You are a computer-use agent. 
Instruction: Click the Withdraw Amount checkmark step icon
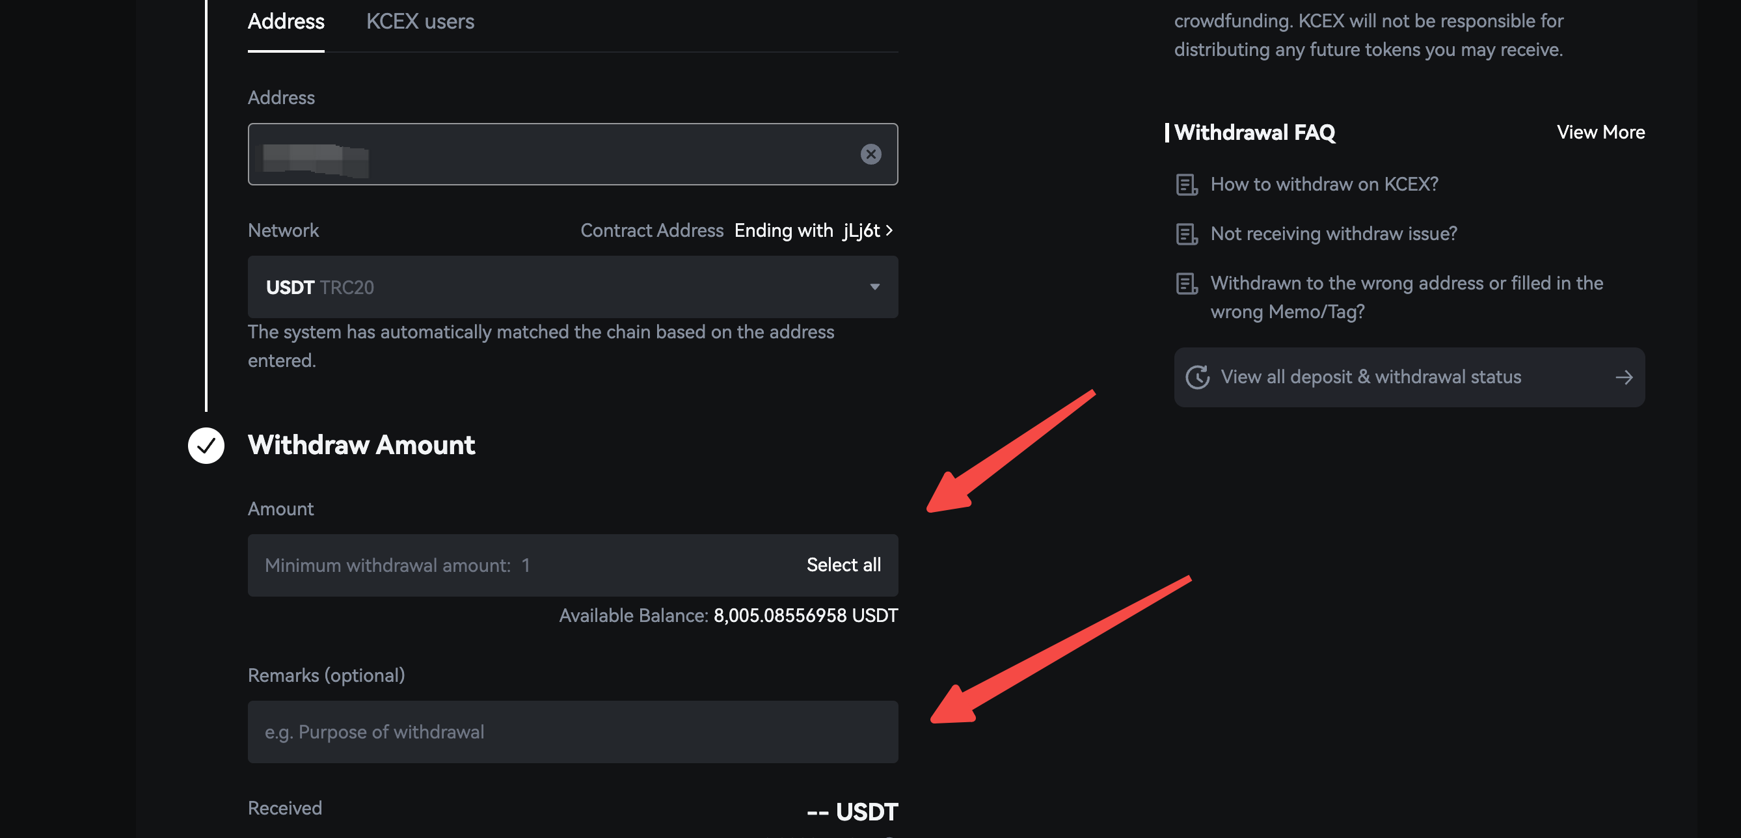pyautogui.click(x=206, y=446)
